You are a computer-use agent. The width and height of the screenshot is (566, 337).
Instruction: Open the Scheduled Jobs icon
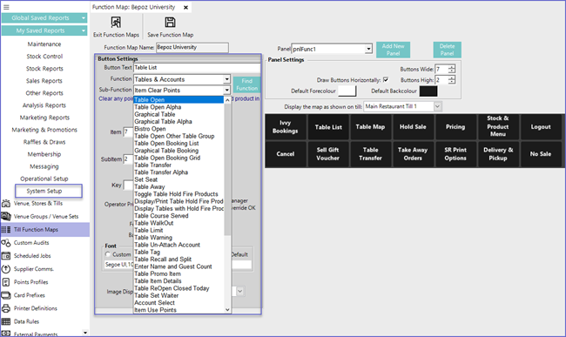tap(6, 256)
